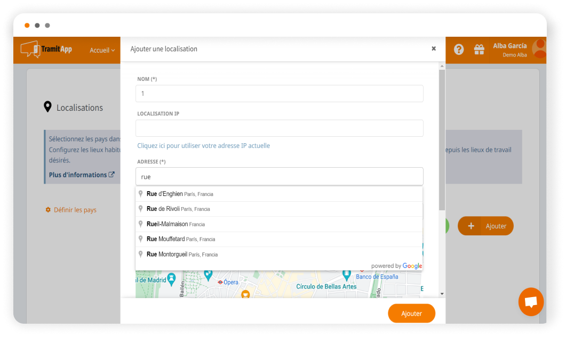Viewport: 566px width, 337px height.
Task: Click the external link icon after Plus d'informations
Action: 111,175
